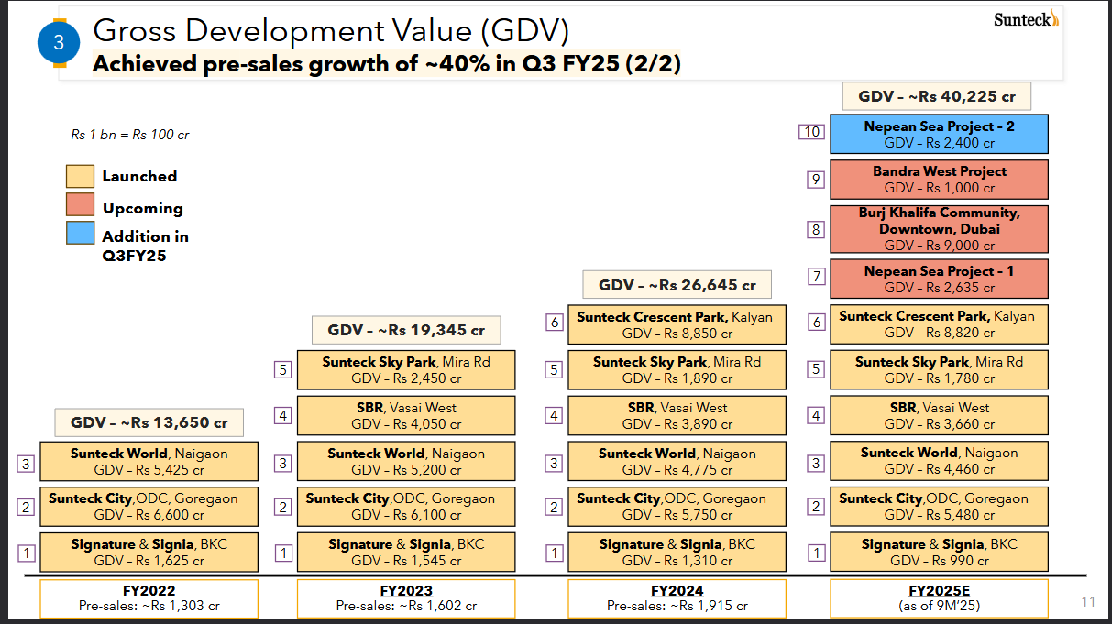
Task: Select SBR Vasai West box with Rs 3,890 cr
Action: (677, 415)
